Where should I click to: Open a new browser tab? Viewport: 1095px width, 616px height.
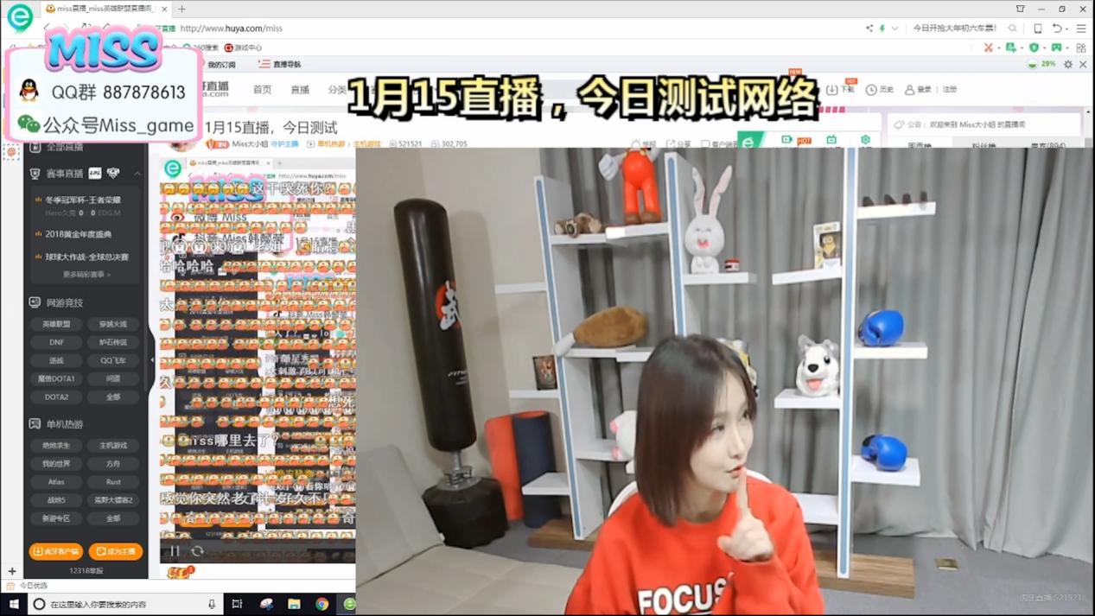click(x=181, y=9)
